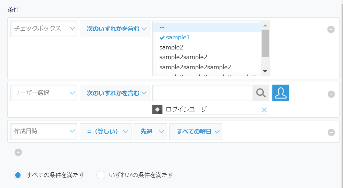The height and width of the screenshot is (188, 343).
Task: Open the blue user picker icon
Action: click(x=281, y=93)
